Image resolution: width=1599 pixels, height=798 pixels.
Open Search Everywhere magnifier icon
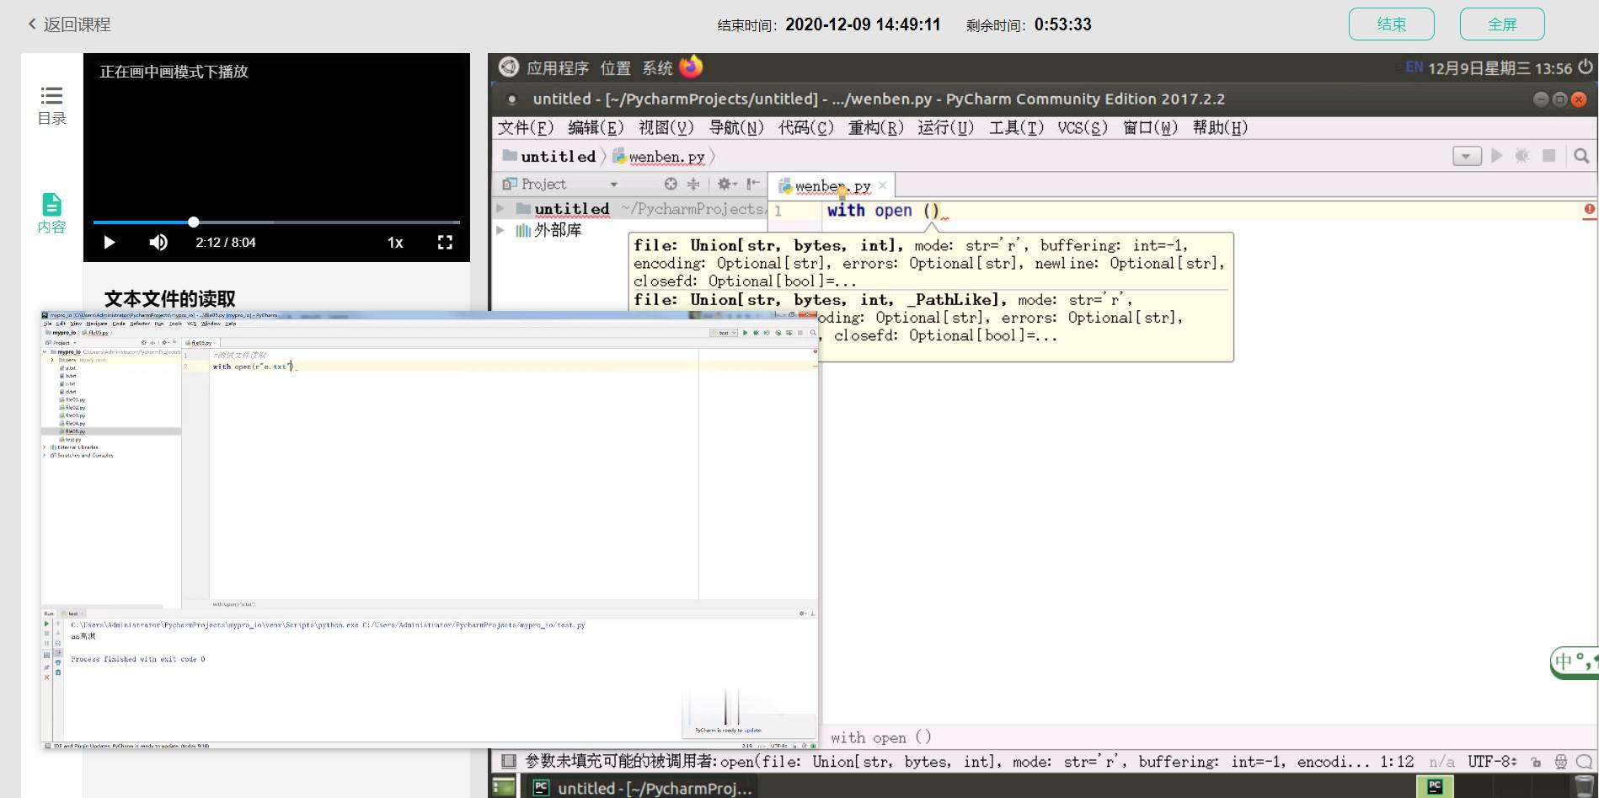[1581, 156]
